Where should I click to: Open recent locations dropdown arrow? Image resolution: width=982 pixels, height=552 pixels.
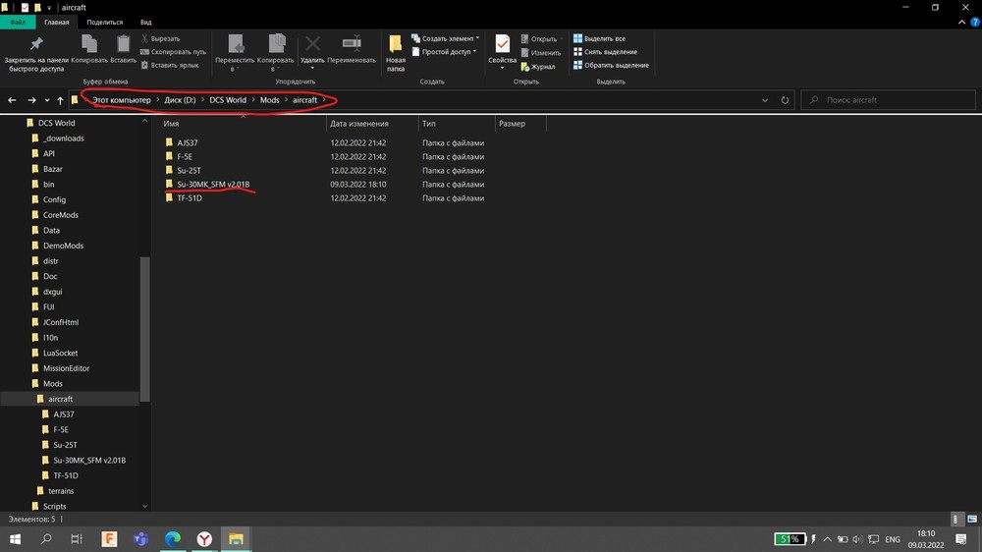(x=47, y=100)
